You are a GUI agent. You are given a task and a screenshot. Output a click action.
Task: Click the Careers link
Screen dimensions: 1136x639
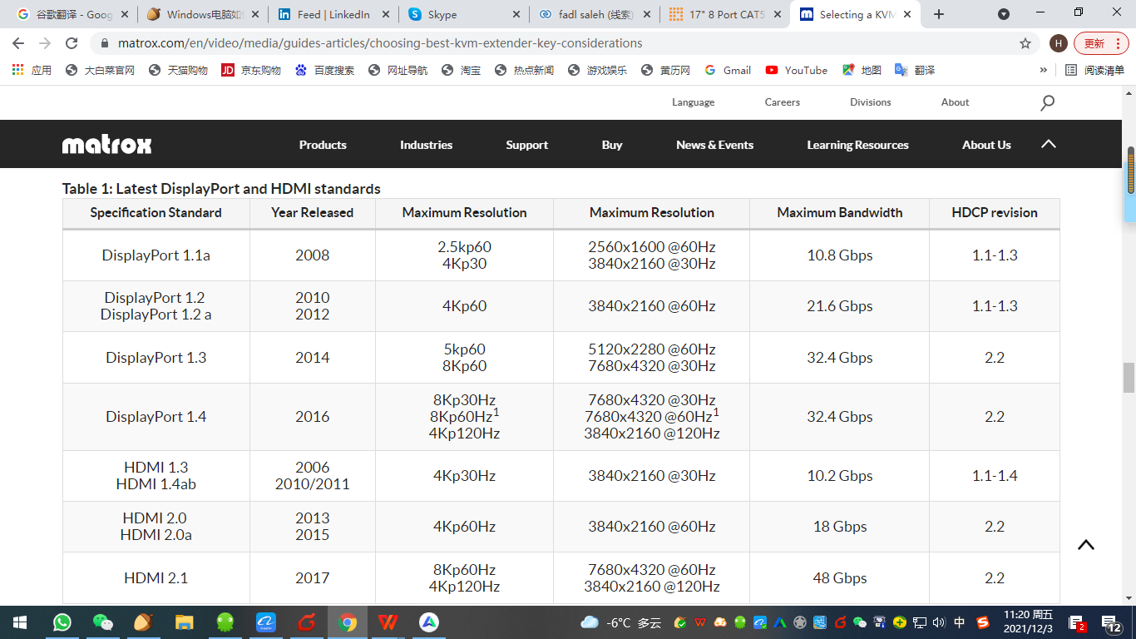click(783, 102)
